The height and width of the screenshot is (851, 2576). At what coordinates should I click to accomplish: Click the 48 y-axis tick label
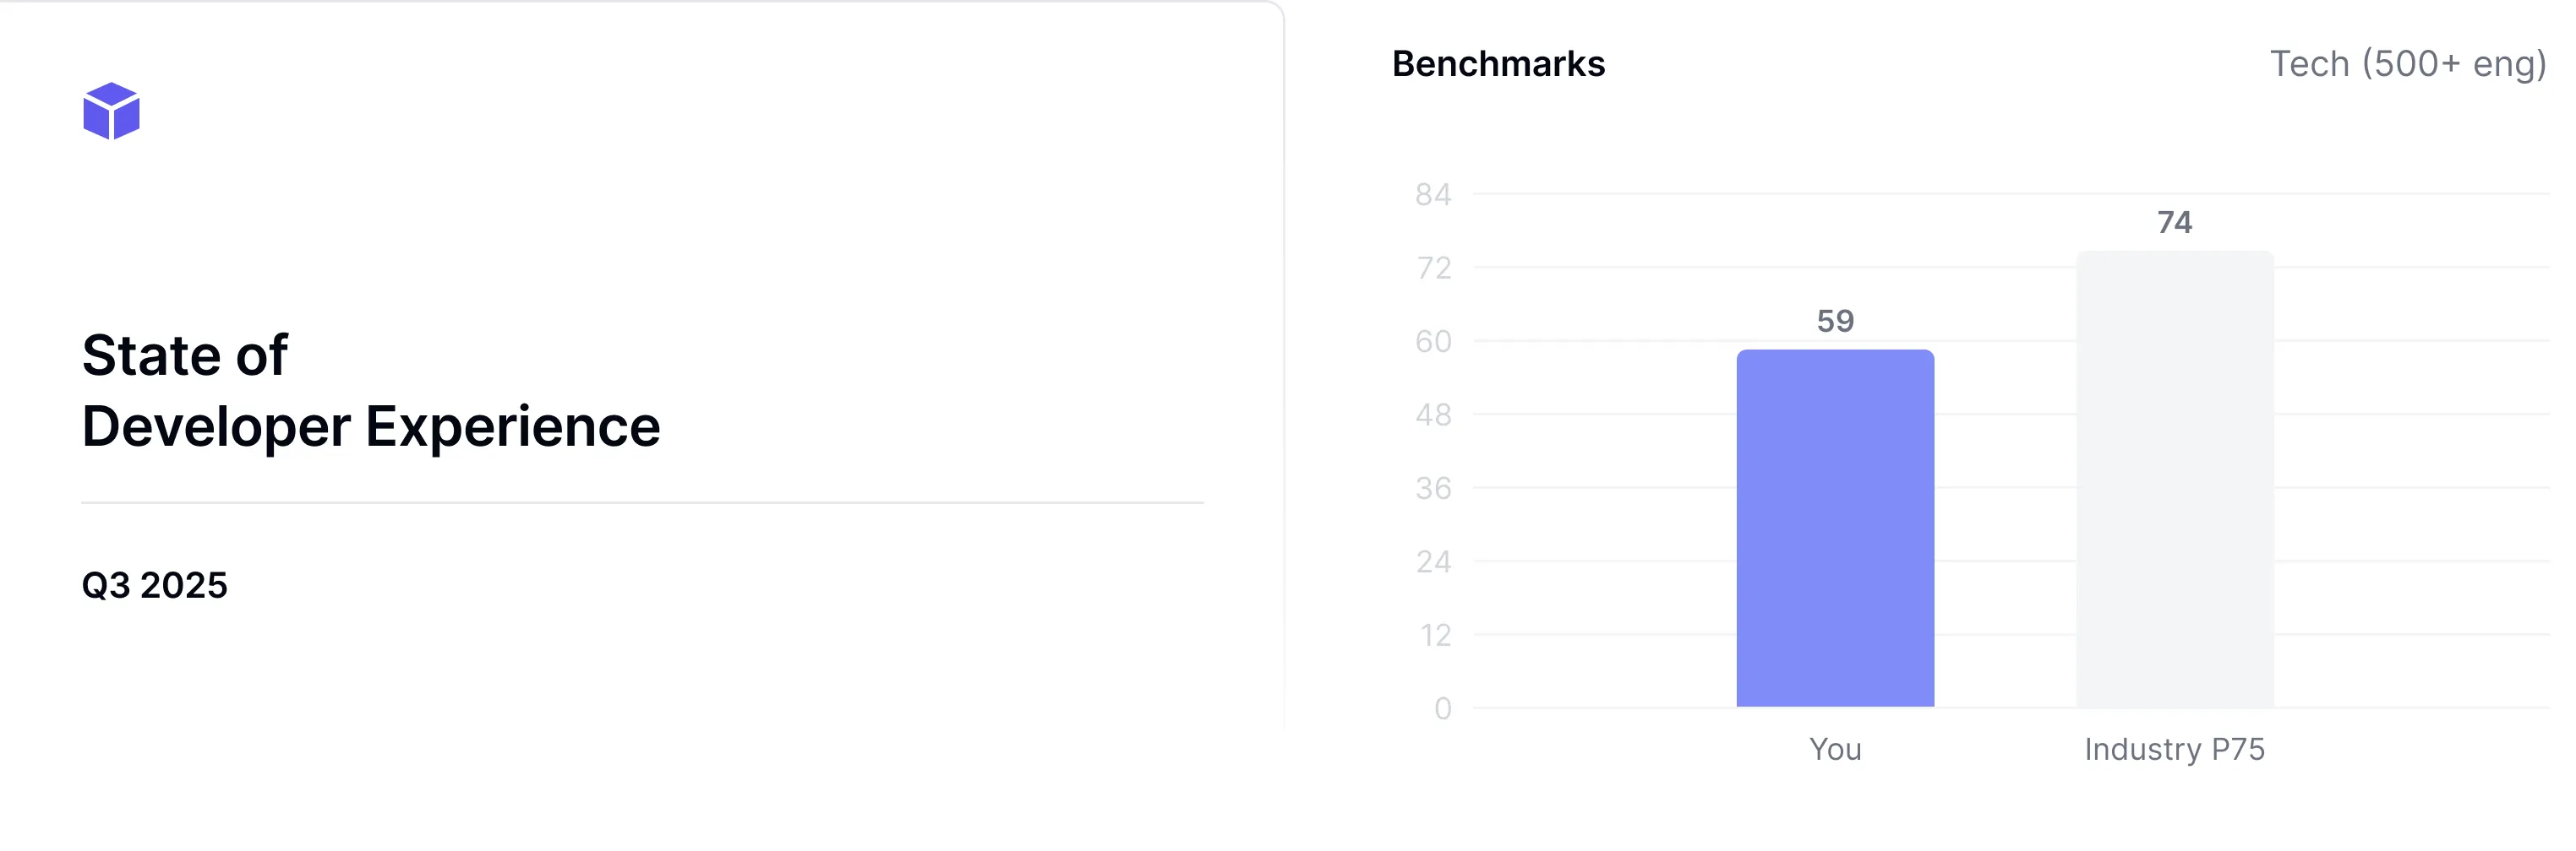[x=1433, y=415]
